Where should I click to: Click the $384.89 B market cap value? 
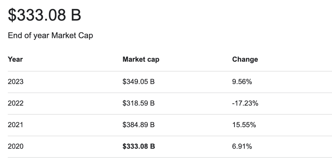pos(138,125)
